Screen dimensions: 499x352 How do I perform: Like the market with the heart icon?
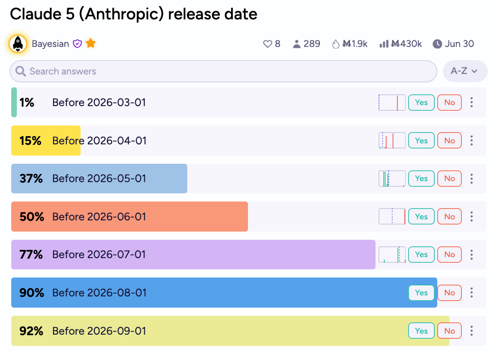(268, 44)
